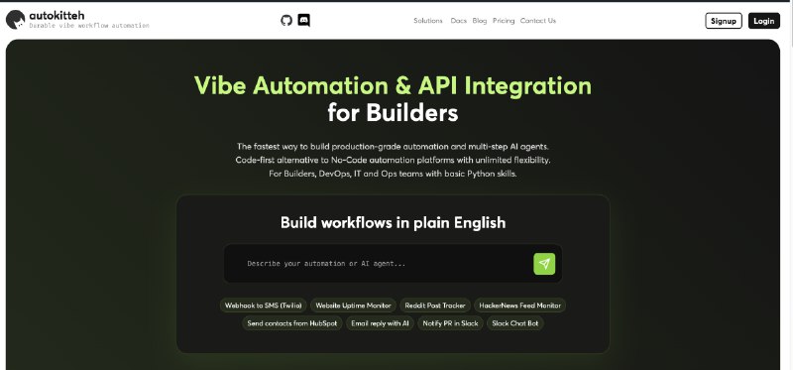Click the Login button
The width and height of the screenshot is (793, 370).
(763, 21)
